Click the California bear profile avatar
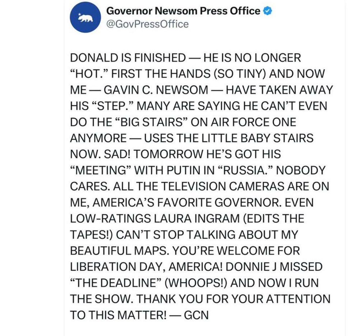 [x=85, y=18]
